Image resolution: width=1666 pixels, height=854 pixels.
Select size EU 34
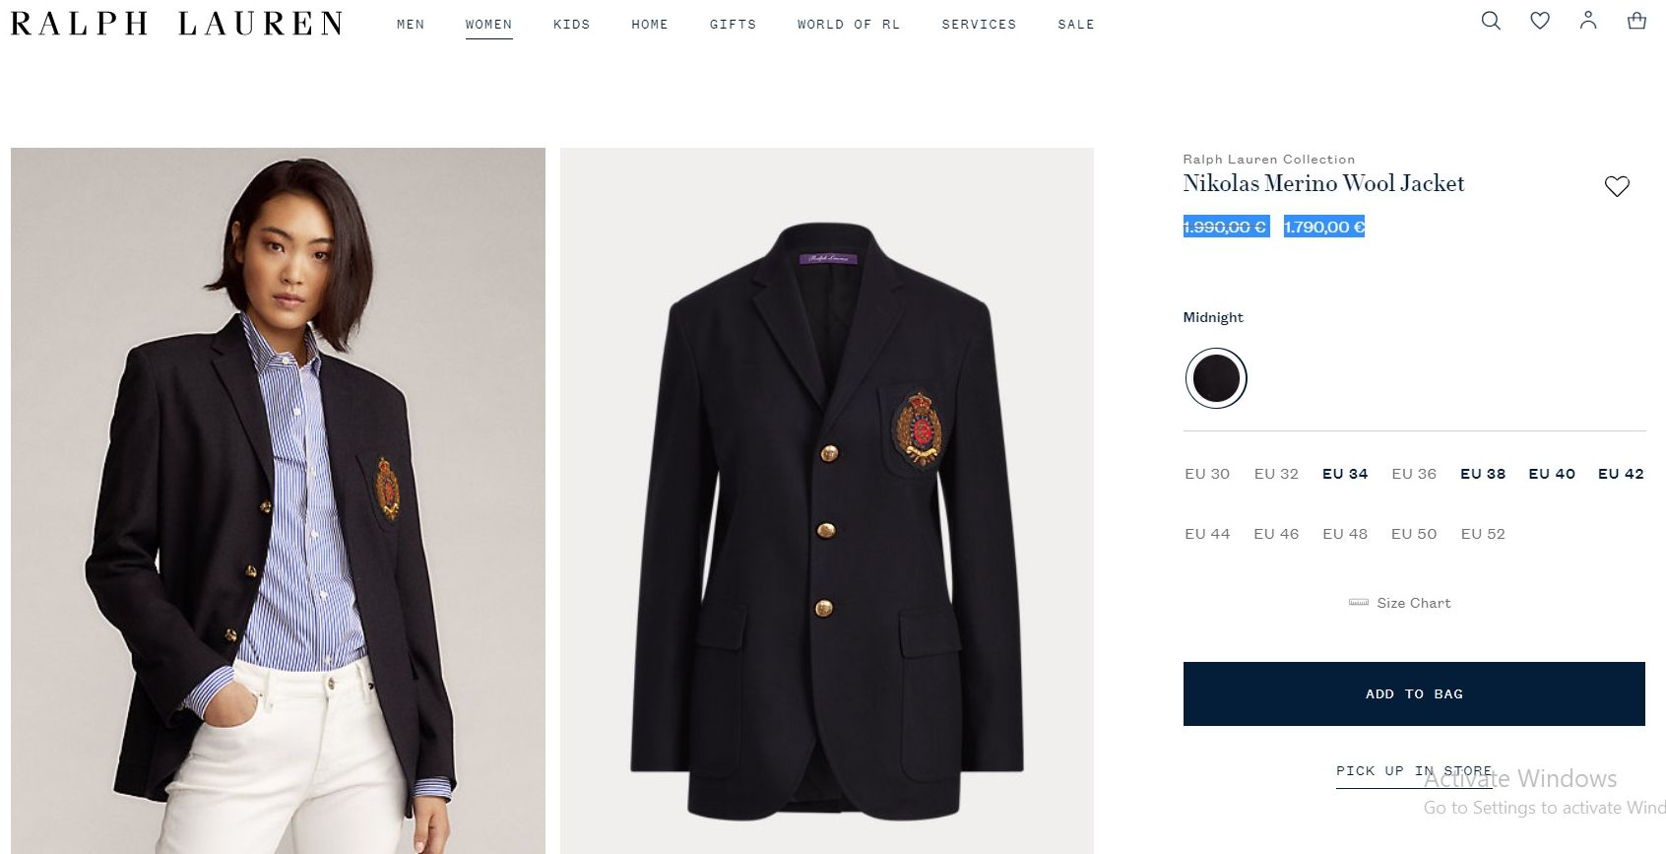pyautogui.click(x=1345, y=474)
